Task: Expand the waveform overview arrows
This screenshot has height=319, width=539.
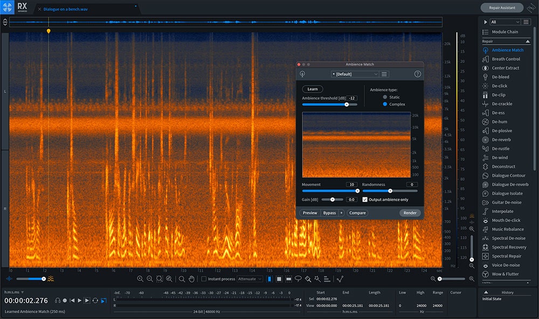Action: (5, 22)
